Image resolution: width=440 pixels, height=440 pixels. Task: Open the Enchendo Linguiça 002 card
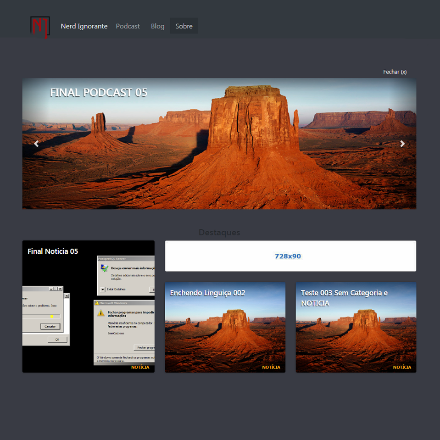point(225,327)
